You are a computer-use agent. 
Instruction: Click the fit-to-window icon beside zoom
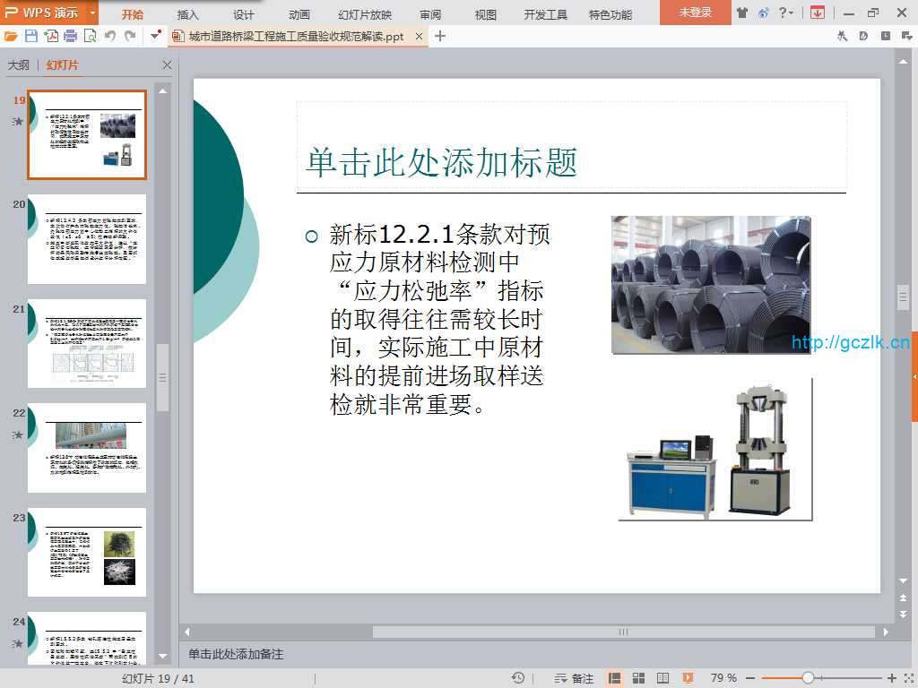[907, 678]
